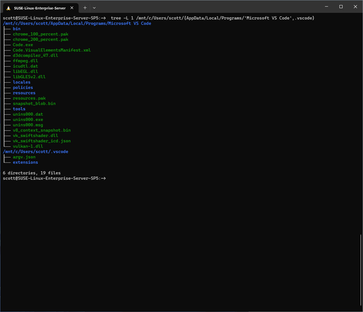Click the policies directory entry
This screenshot has height=312, width=363.
[23, 88]
